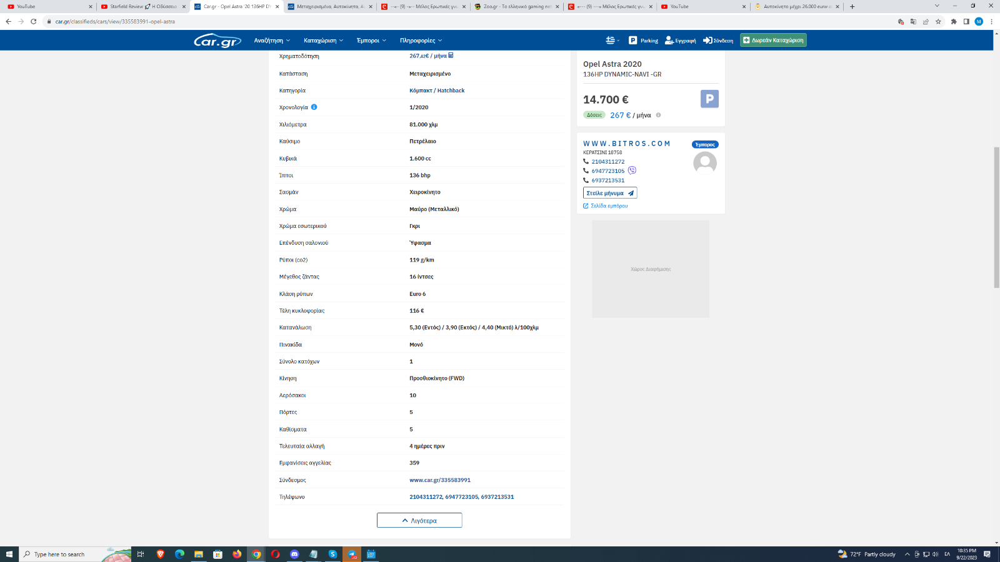This screenshot has width=1000, height=562.
Task: Open the Chrome profile M avatar
Action: pyautogui.click(x=979, y=21)
